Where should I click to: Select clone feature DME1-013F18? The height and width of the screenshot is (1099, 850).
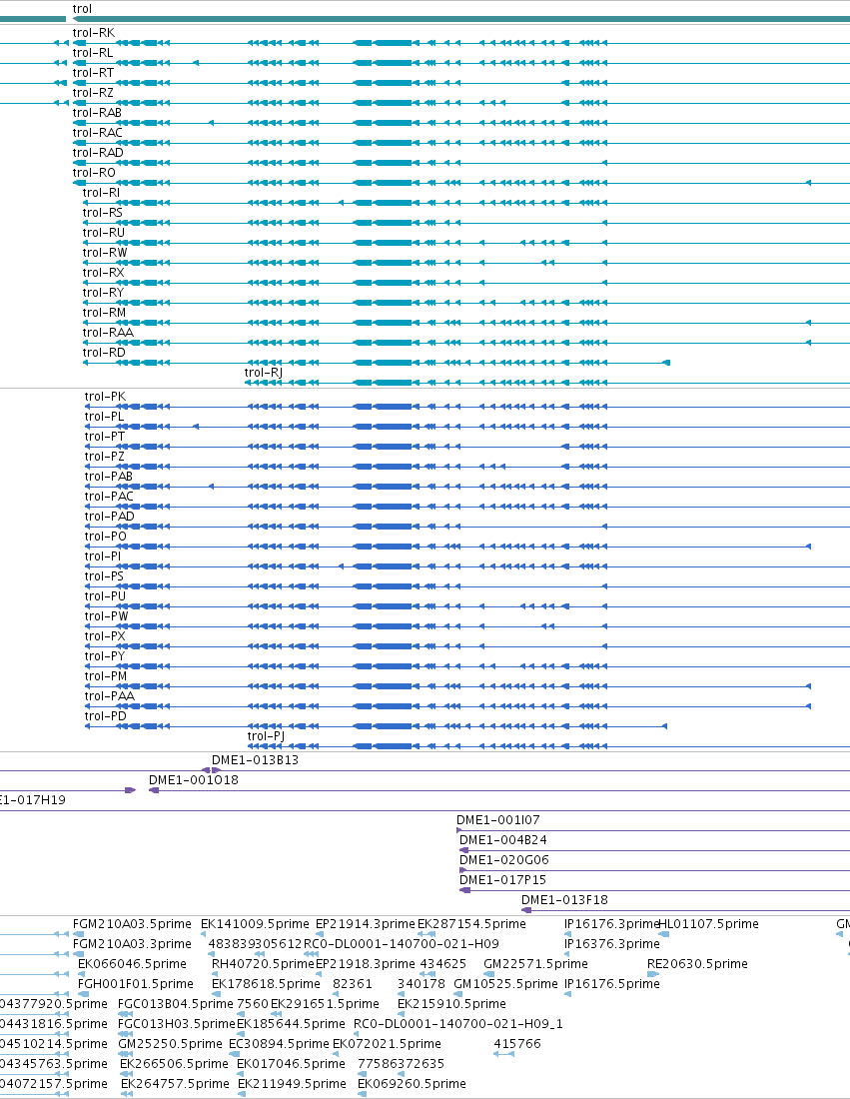[564, 900]
